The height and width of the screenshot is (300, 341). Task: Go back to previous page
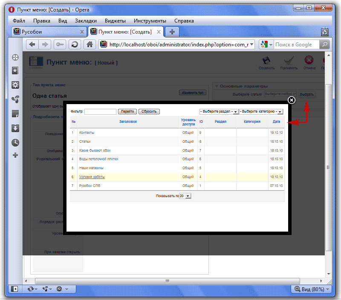click(x=32, y=45)
